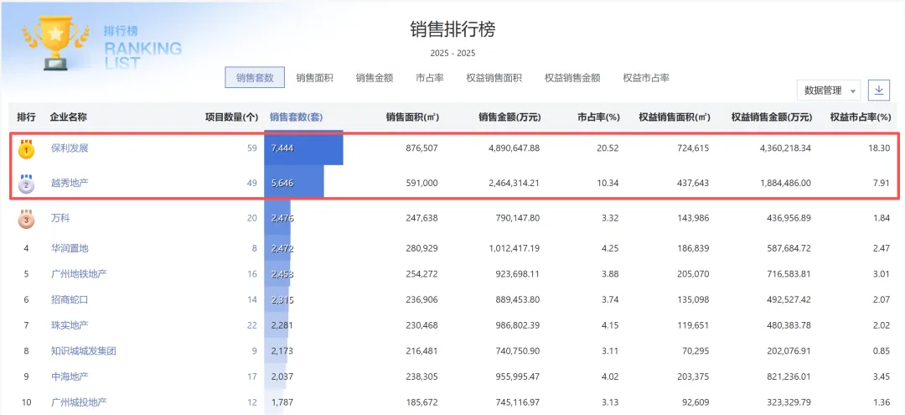Click the 权益销售面积(㎡) column header
The width and height of the screenshot is (905, 415).
pyautogui.click(x=674, y=117)
